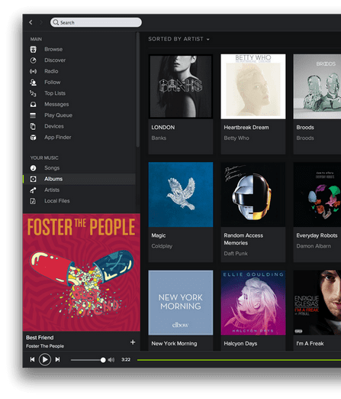This screenshot has height=399, width=341.
Task: Click the Best Friend track title
Action: [40, 338]
